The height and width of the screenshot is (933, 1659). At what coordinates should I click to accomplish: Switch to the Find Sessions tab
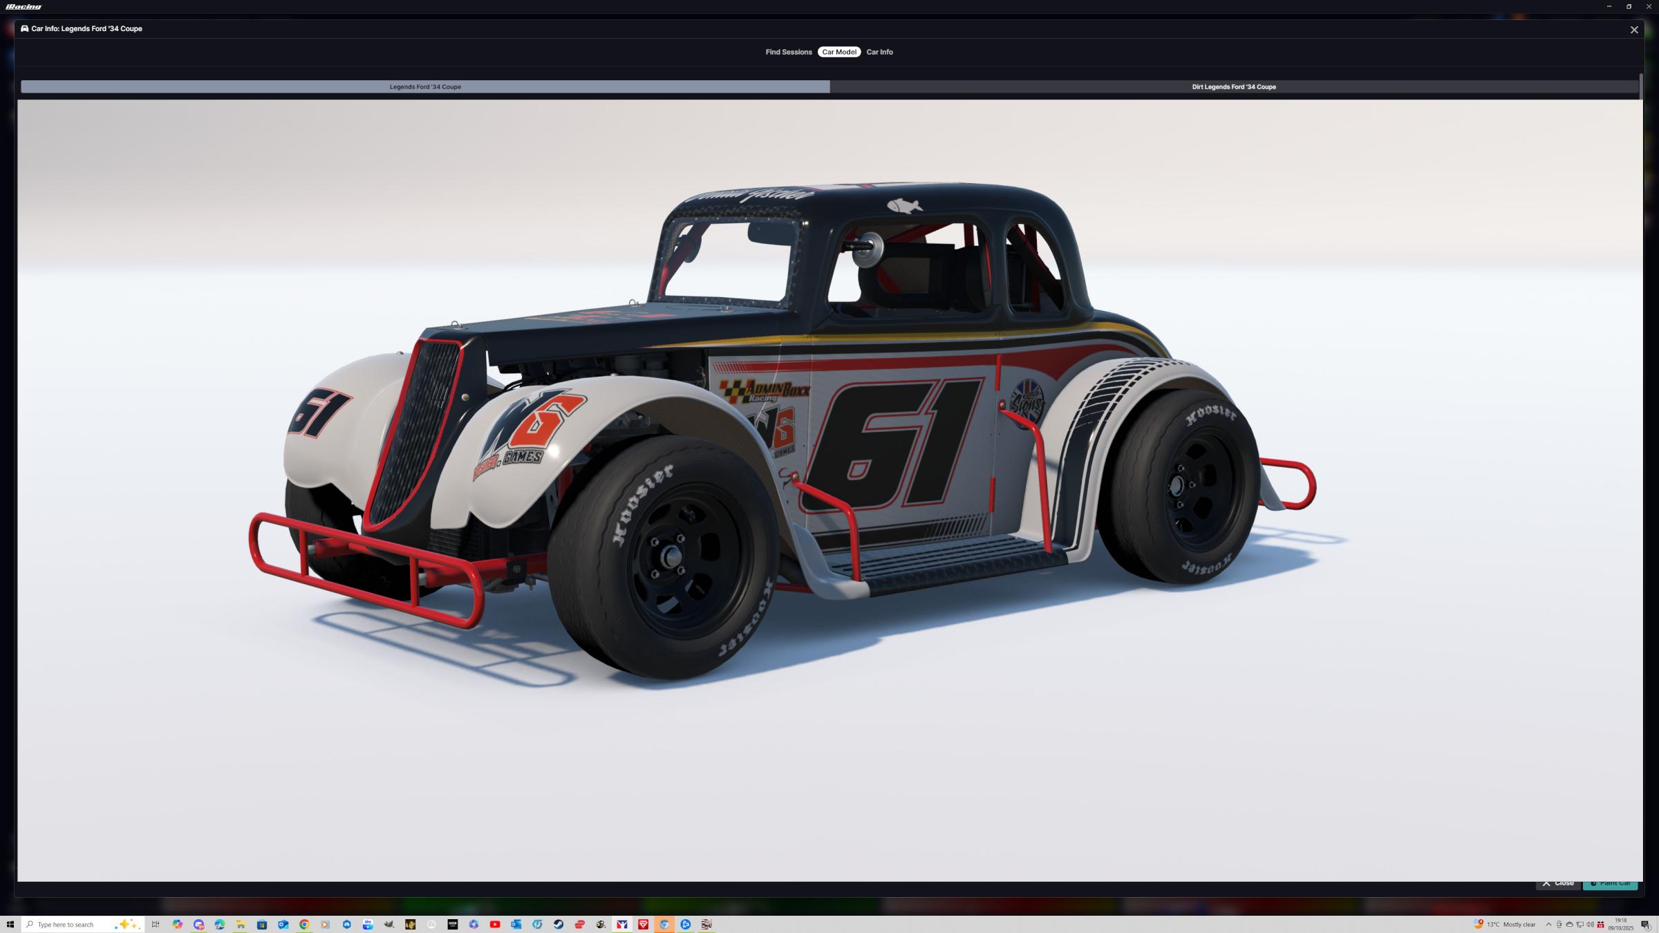(x=788, y=52)
